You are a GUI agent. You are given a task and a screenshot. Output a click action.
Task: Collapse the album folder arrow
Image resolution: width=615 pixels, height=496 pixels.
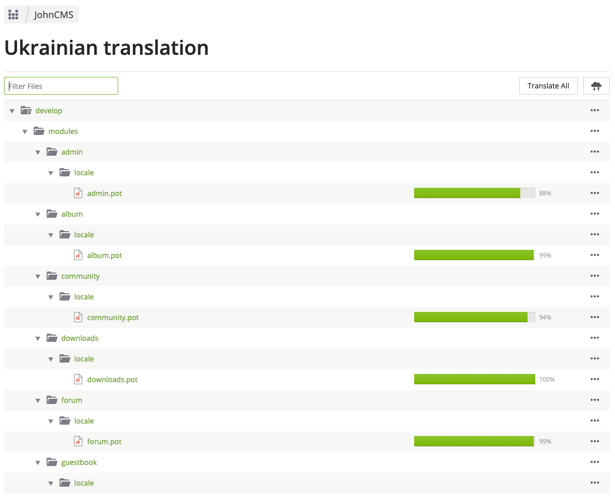[x=38, y=215]
